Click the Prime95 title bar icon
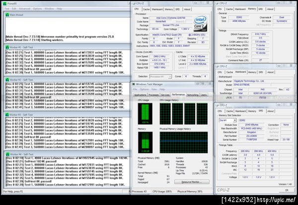 4,3
